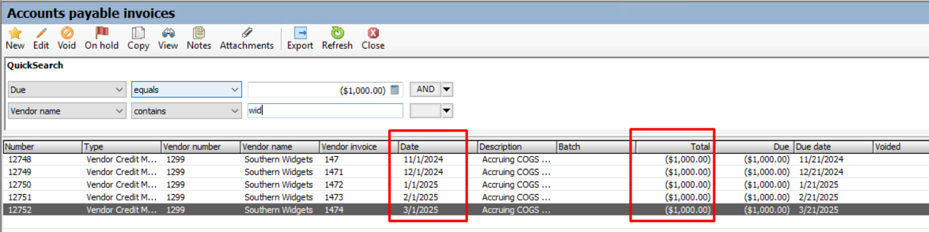Click vendor invoice 1473 cell

[359, 197]
